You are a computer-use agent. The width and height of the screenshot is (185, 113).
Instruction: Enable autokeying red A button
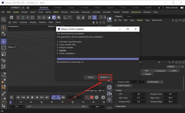pos(92,97)
